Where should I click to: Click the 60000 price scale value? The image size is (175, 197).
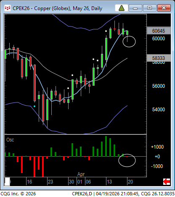[x=159, y=39]
